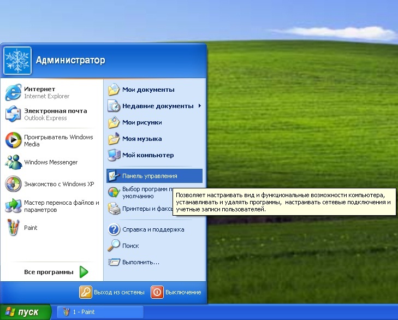Click the Выбор программ по умолчанию icon
Viewport: 398px width, 320px height.
coord(114,192)
